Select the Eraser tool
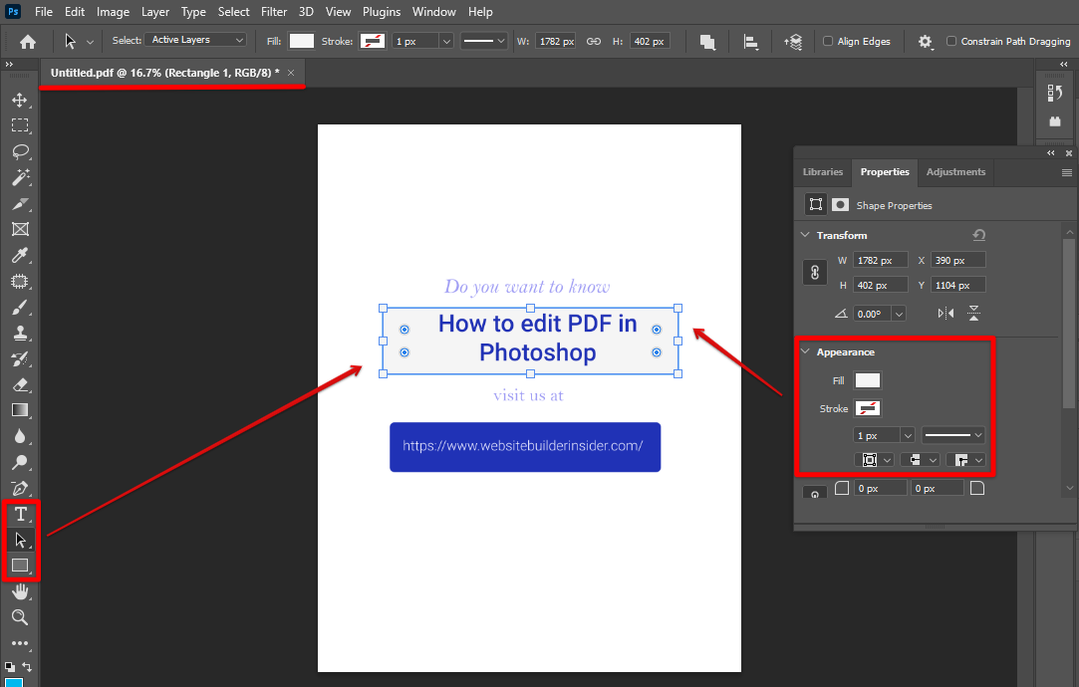Image resolution: width=1079 pixels, height=687 pixels. (x=19, y=384)
